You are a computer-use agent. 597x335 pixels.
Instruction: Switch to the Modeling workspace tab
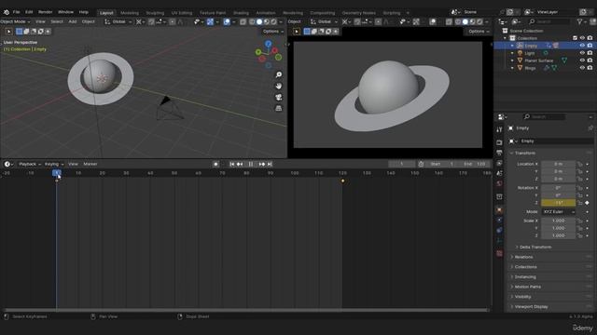[130, 12]
